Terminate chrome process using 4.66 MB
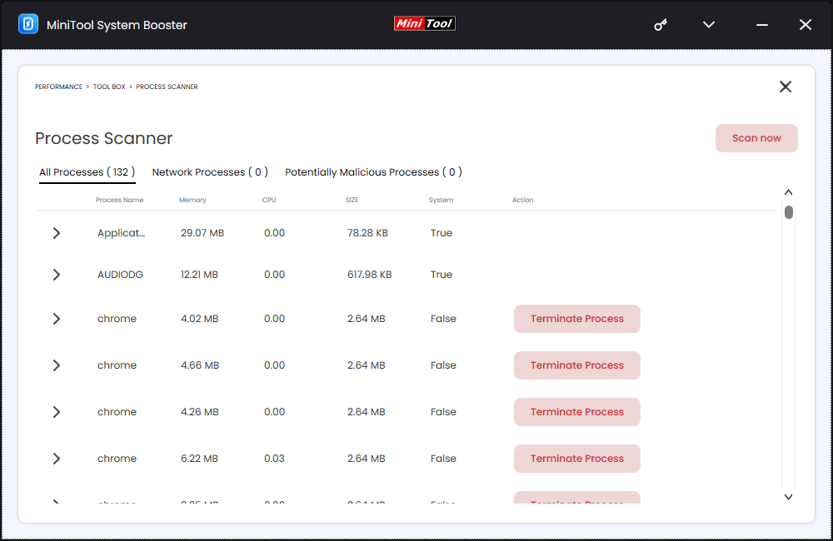The height and width of the screenshot is (541, 833). 577,365
